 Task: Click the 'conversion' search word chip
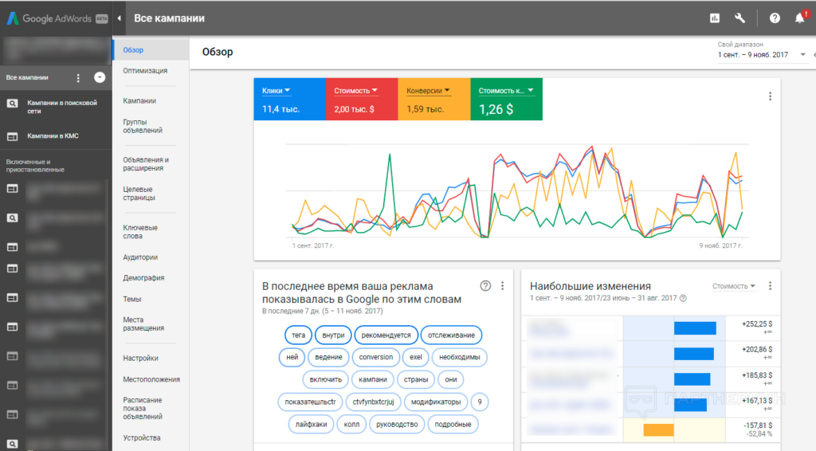pos(376,357)
